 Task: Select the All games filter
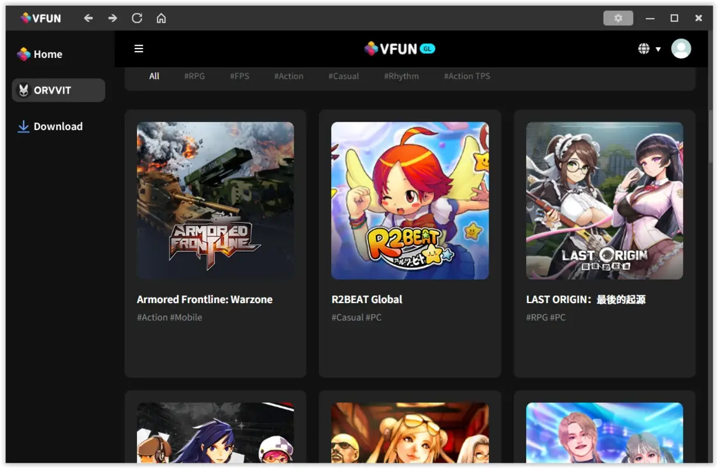click(x=154, y=75)
